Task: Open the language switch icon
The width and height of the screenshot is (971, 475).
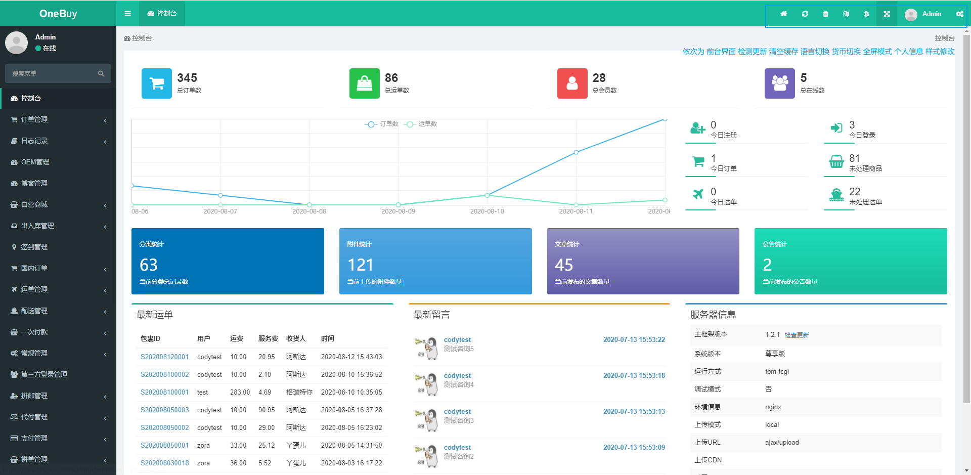Action: (x=846, y=14)
